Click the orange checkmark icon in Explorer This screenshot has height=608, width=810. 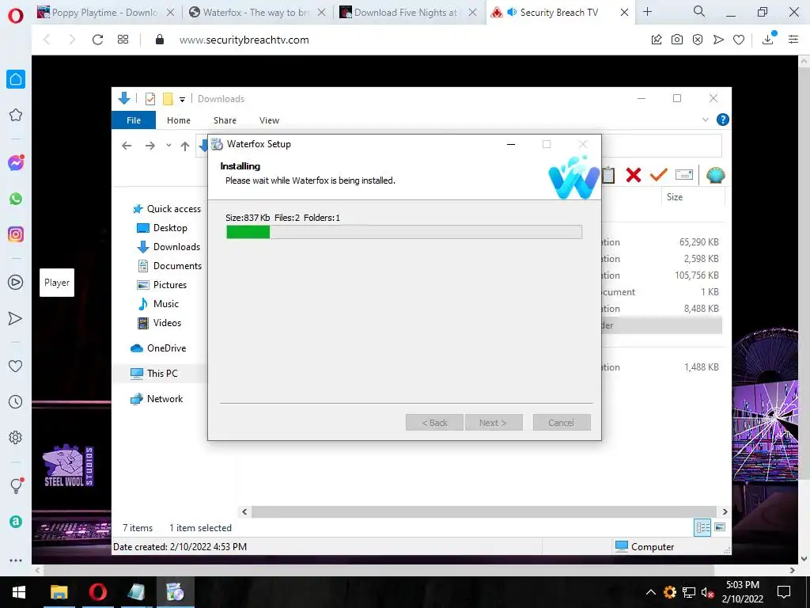coord(659,175)
